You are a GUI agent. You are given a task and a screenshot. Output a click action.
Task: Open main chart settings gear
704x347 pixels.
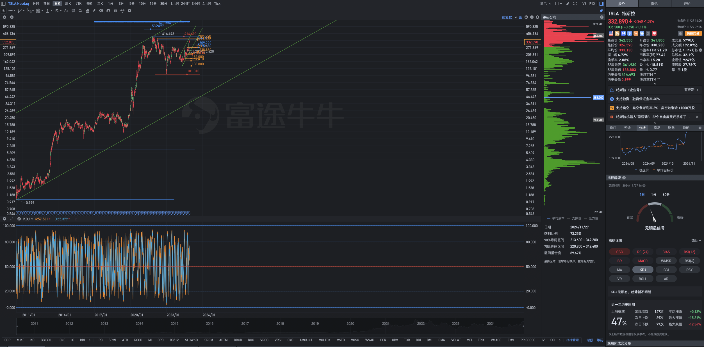click(x=4, y=17)
